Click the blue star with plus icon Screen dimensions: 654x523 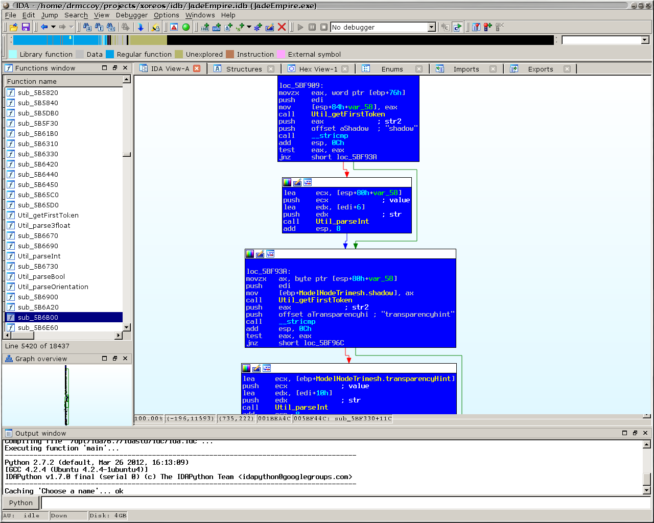pyautogui.click(x=258, y=27)
